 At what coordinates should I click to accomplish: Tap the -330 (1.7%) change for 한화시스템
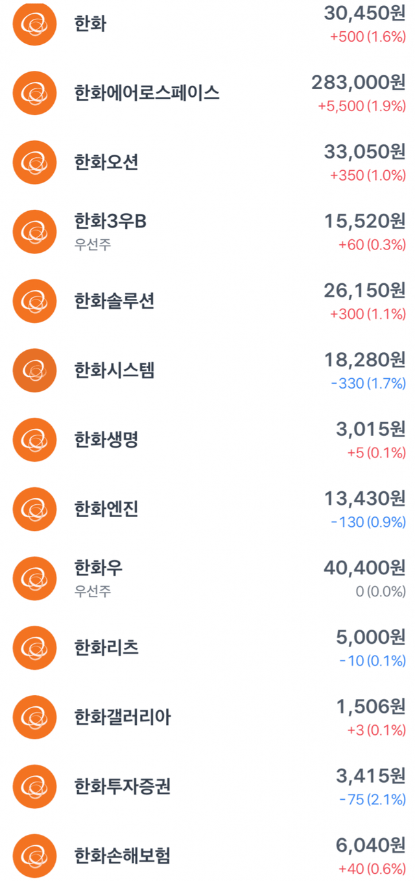point(368,384)
